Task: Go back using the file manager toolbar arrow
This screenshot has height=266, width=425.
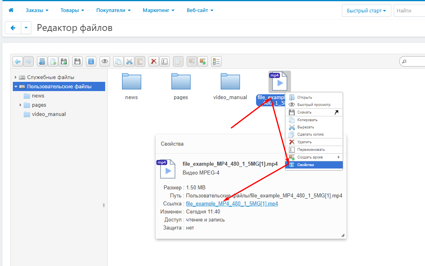Action: pos(18,61)
